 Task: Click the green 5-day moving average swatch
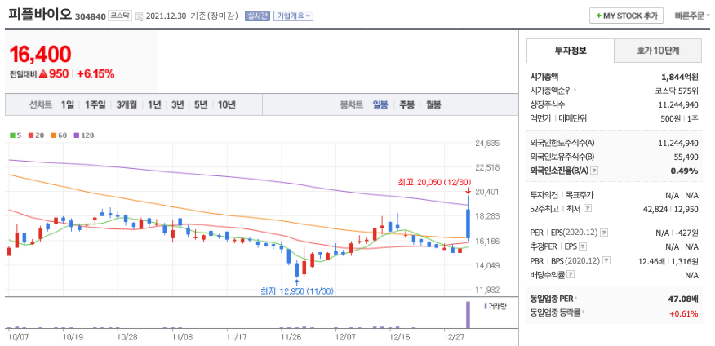click(12, 135)
